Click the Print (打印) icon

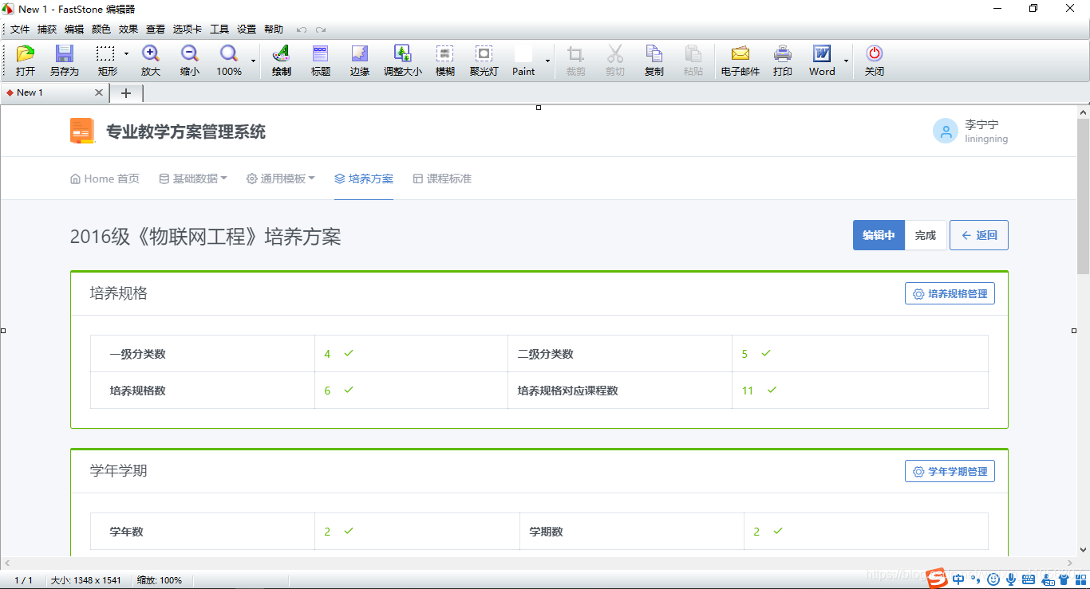(x=783, y=61)
